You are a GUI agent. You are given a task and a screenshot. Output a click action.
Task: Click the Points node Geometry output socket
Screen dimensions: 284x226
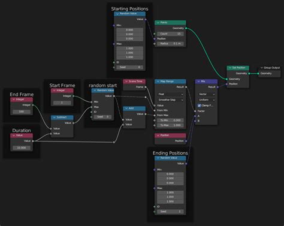(x=186, y=28)
